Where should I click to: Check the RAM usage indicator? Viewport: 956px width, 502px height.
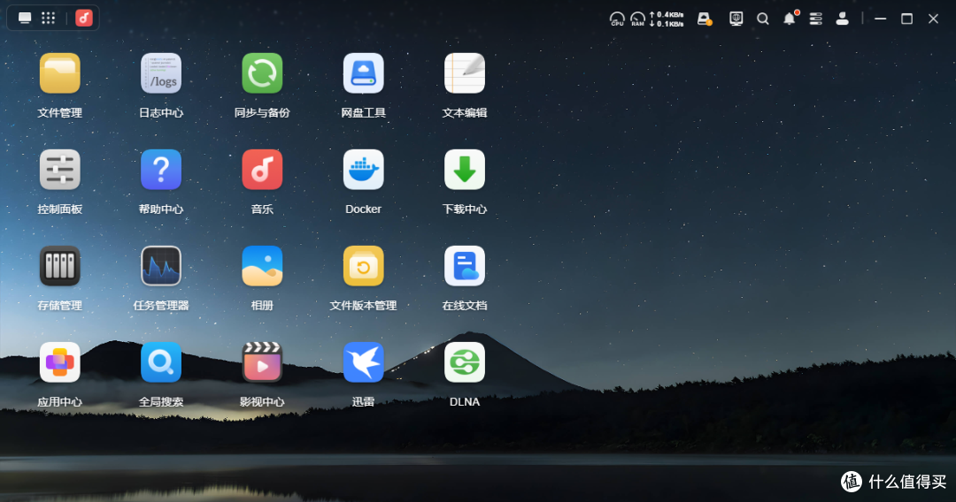pos(637,19)
